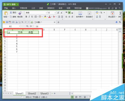Click the increase indent icon
125x101 pixels.
click(62, 17)
